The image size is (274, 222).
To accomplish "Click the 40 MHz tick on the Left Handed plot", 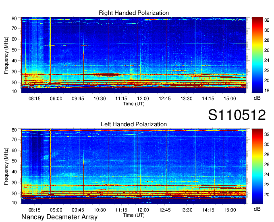I will point(14,172).
